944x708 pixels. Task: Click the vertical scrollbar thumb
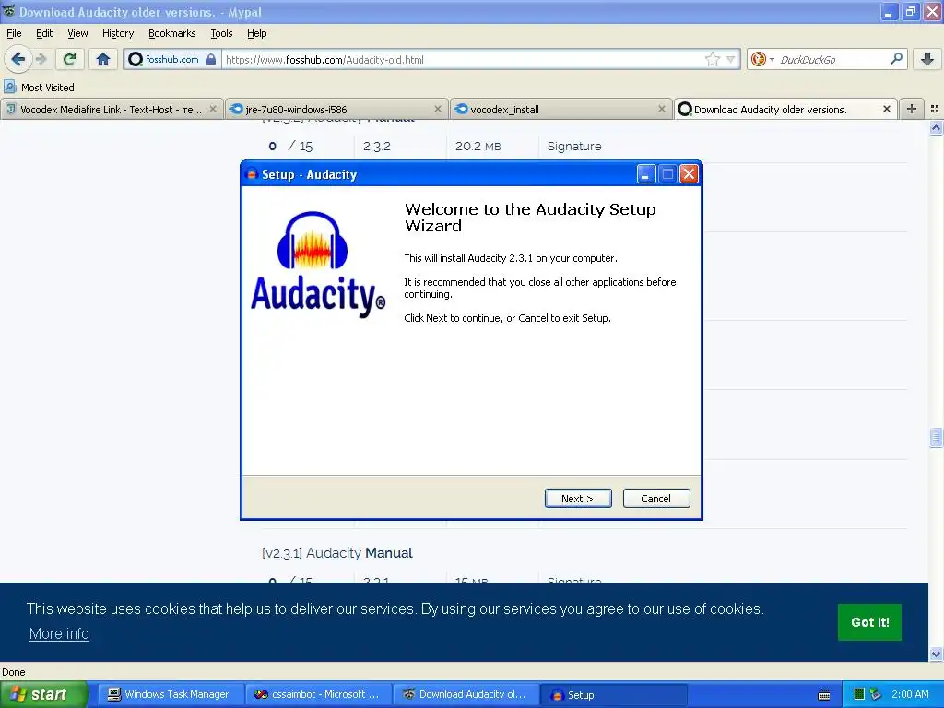pyautogui.click(x=936, y=437)
